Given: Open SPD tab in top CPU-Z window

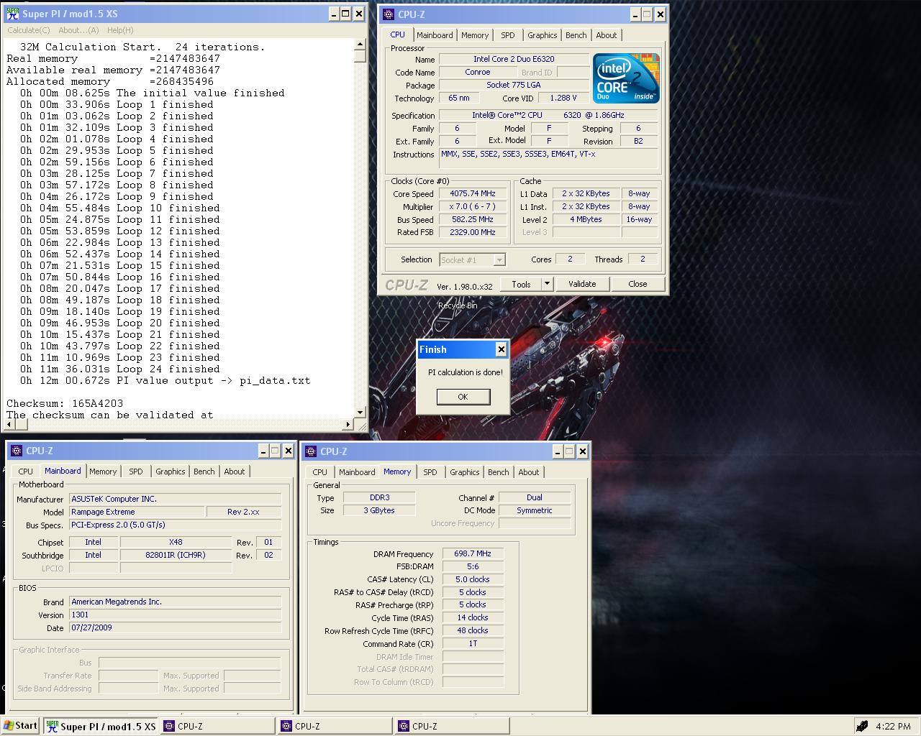Looking at the screenshot, I should pyautogui.click(x=508, y=35).
